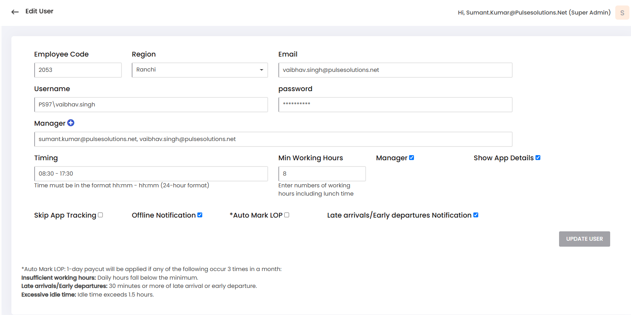Select the password input field

coord(395,104)
